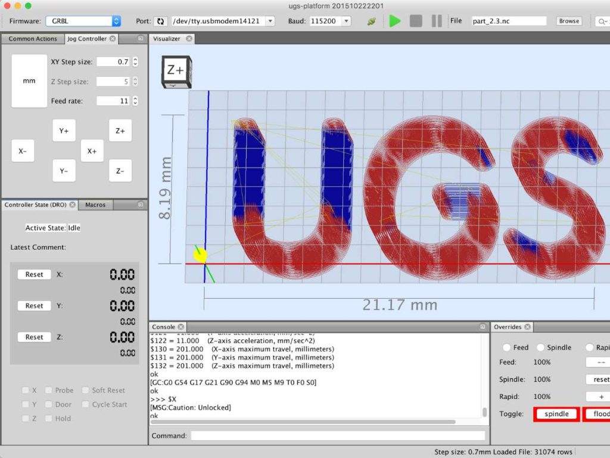The image size is (610, 458).
Task: Toggle the spindle button
Action: [556, 414]
